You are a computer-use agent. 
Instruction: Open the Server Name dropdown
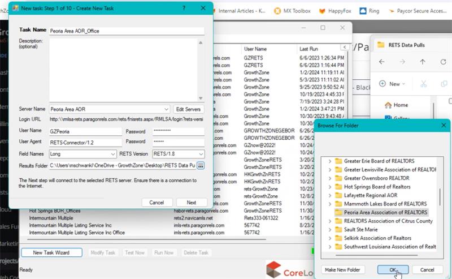166,109
